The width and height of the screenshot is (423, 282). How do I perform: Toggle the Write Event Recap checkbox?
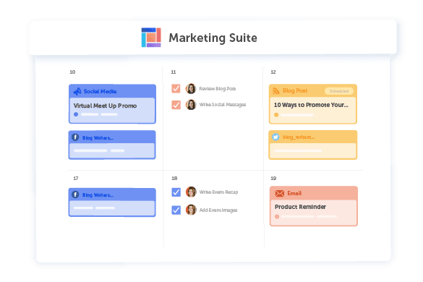[x=176, y=192]
